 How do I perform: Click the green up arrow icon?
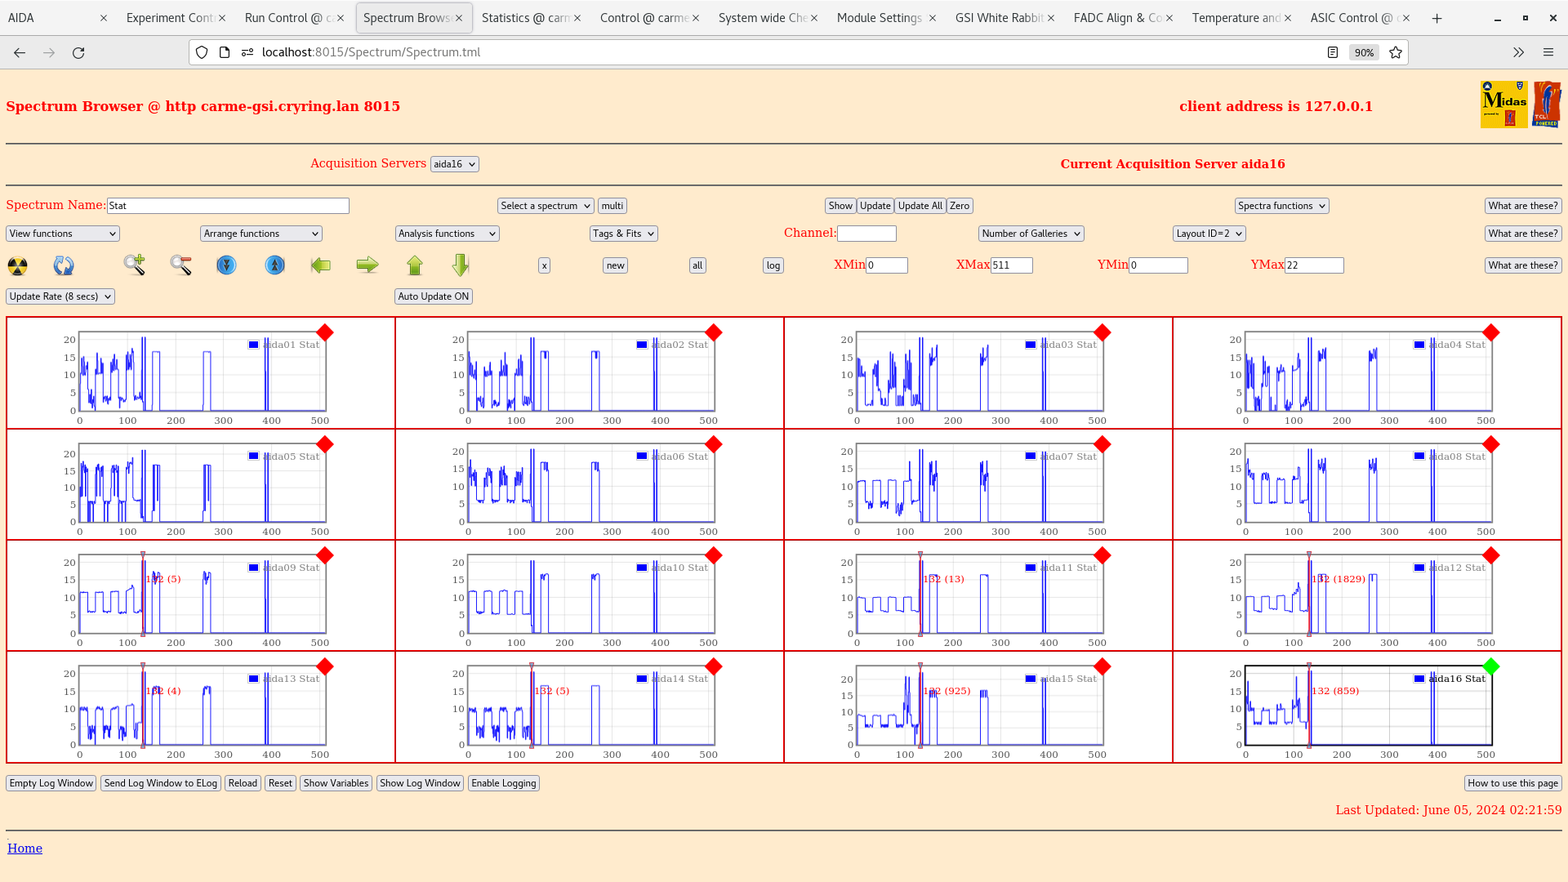[x=415, y=265]
